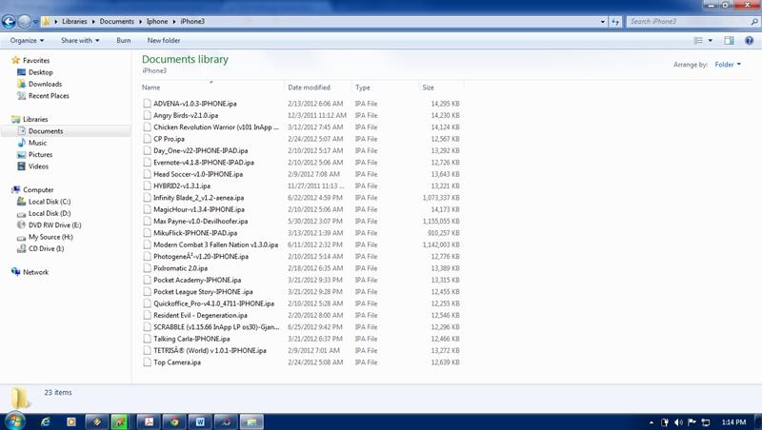Select Libraries in navigation pane
The width and height of the screenshot is (762, 430).
(x=35, y=119)
